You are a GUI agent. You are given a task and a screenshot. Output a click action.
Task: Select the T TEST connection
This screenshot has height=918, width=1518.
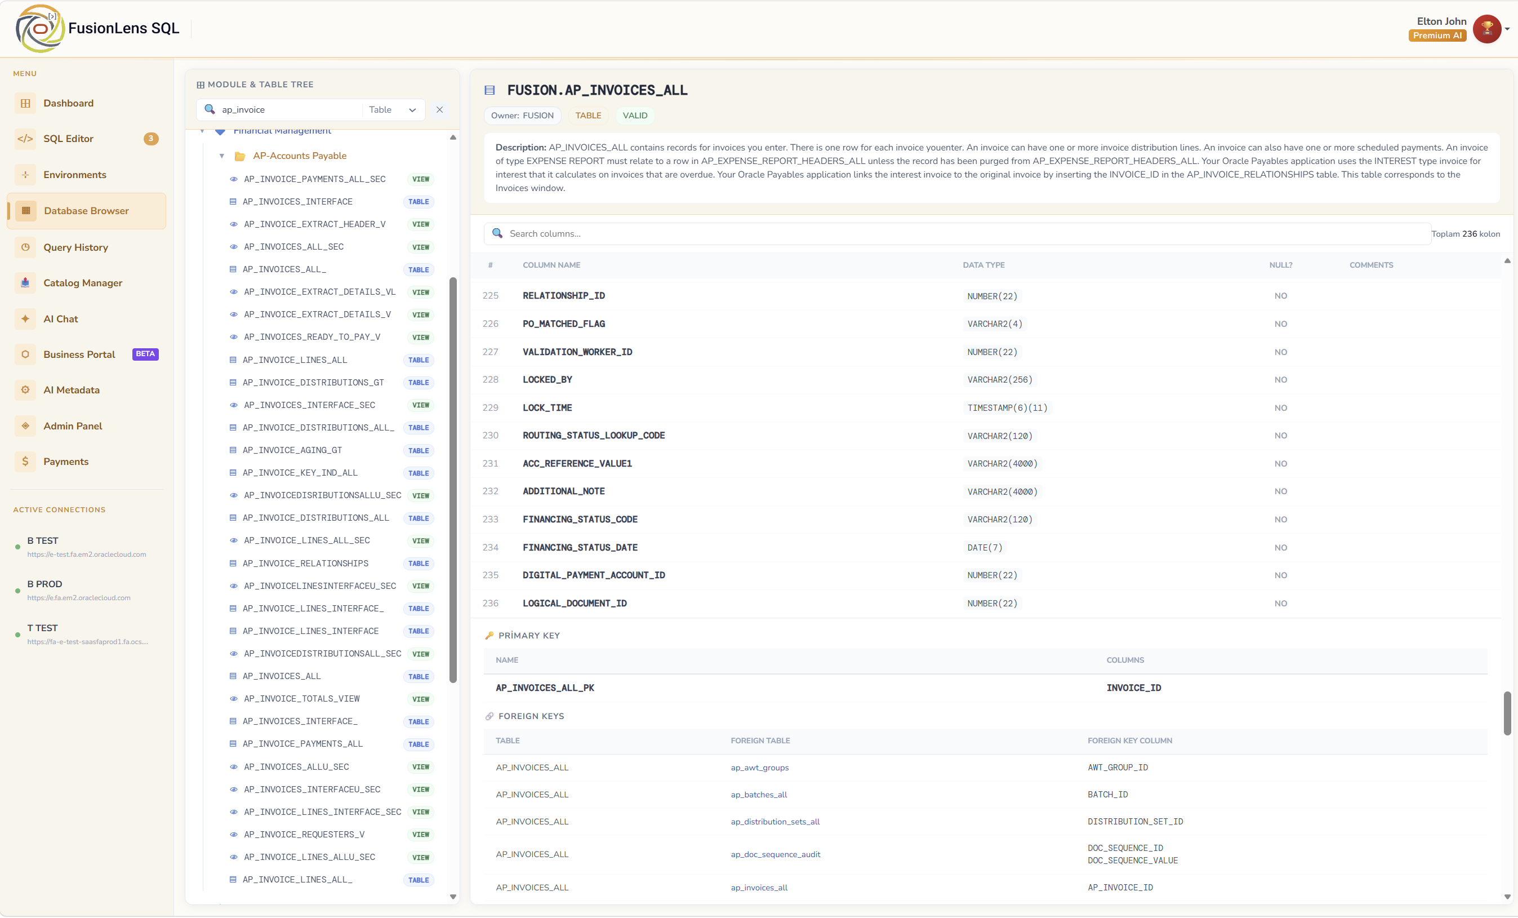pyautogui.click(x=86, y=635)
